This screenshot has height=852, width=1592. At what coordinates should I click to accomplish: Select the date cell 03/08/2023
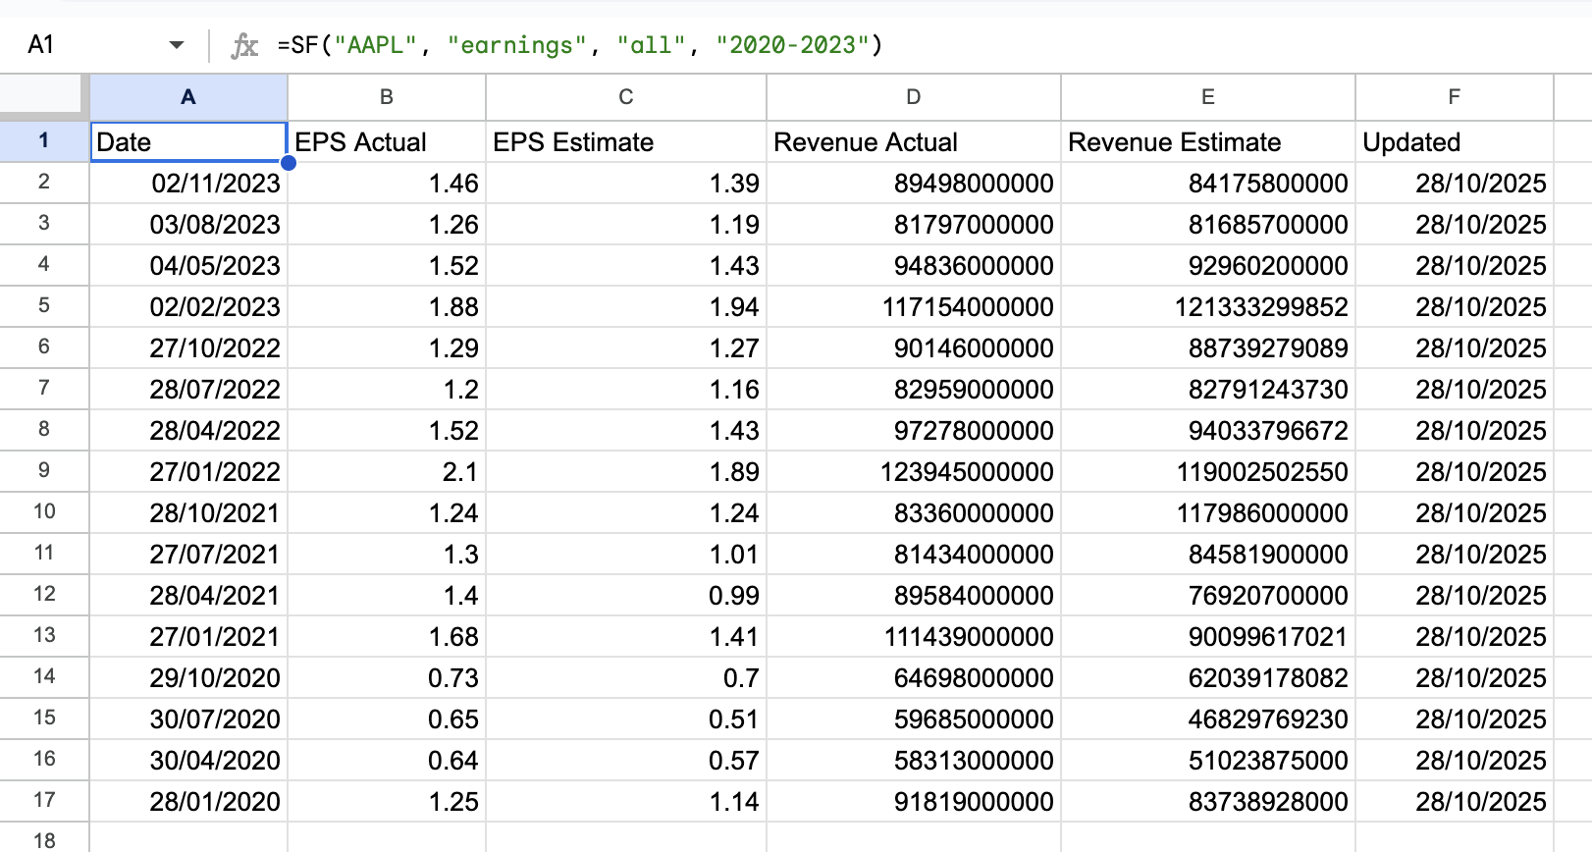click(x=188, y=224)
